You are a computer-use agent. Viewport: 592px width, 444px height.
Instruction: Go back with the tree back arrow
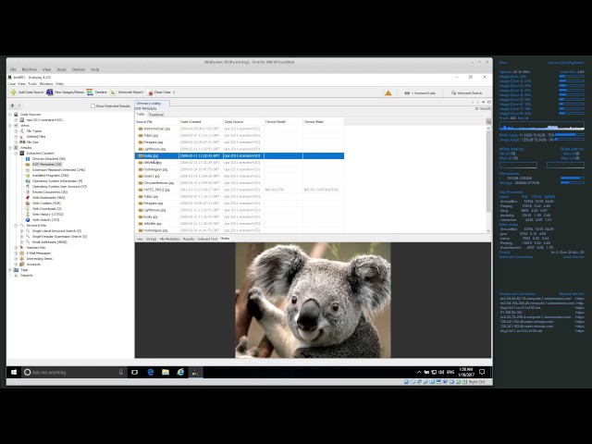12,105
